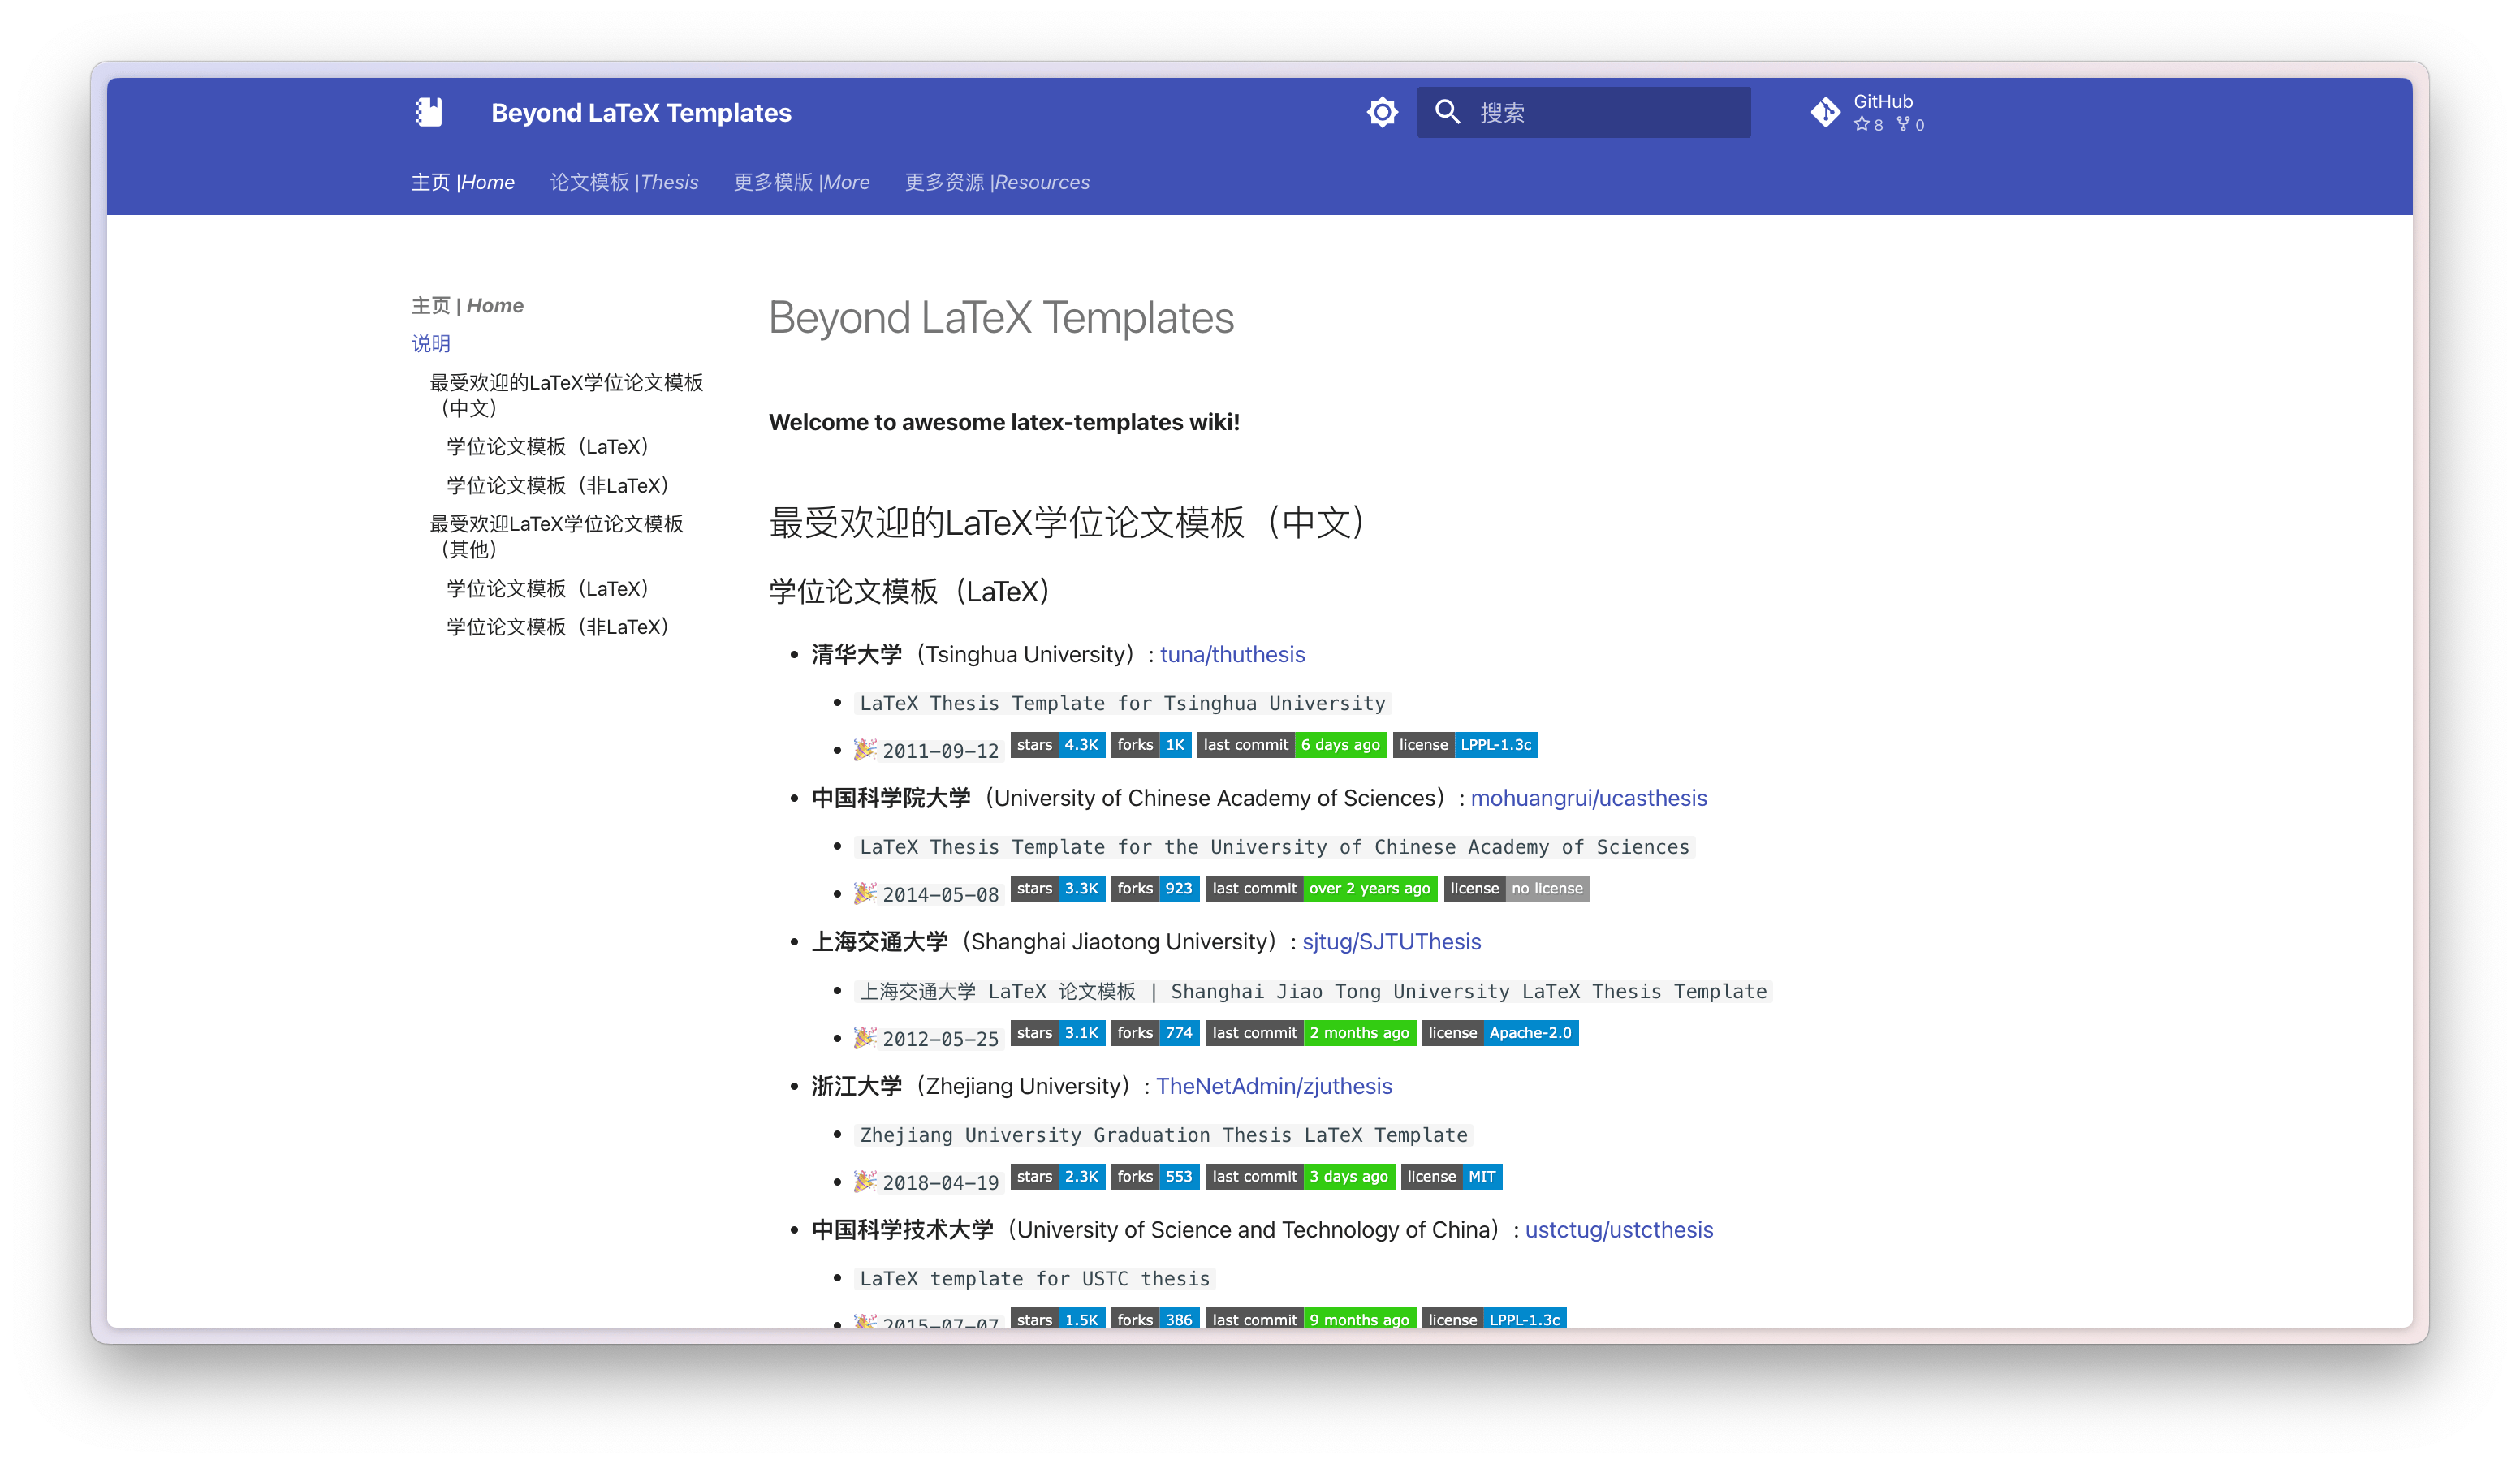Viewport: 2520px width, 1464px height.
Task: Click the Beyond LaTeX Templates header title
Action: (x=641, y=112)
